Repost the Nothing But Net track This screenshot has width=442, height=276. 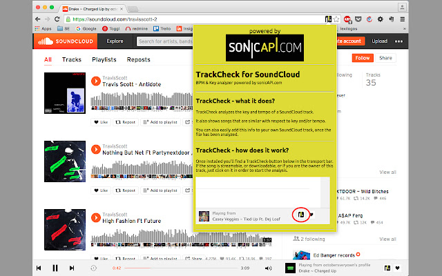[x=126, y=190]
